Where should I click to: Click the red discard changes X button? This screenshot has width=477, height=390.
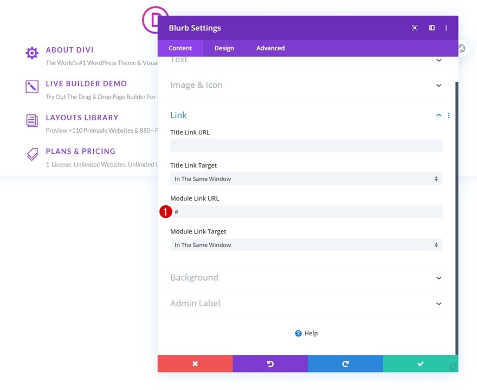[x=195, y=363]
